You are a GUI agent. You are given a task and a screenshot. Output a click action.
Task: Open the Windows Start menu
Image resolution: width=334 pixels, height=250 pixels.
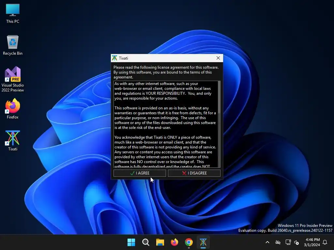pyautogui.click(x=131, y=242)
